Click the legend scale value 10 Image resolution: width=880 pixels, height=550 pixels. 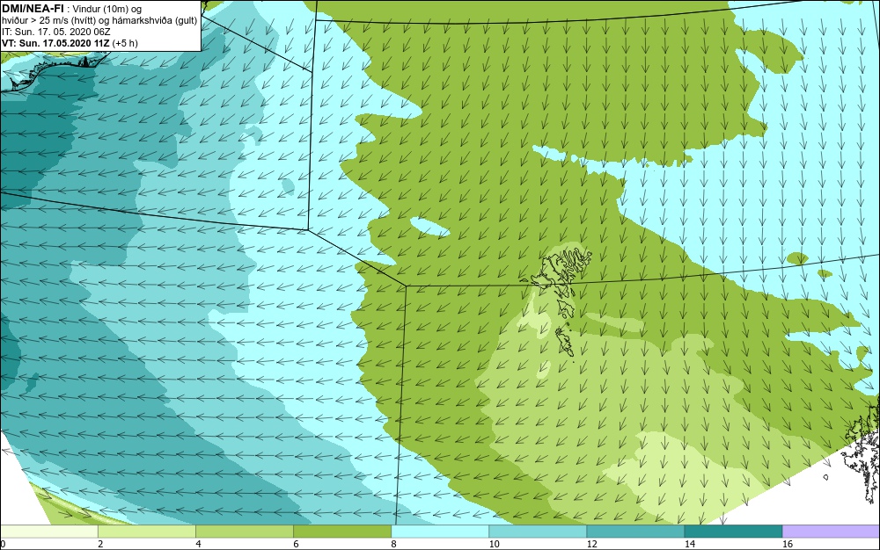coord(494,544)
